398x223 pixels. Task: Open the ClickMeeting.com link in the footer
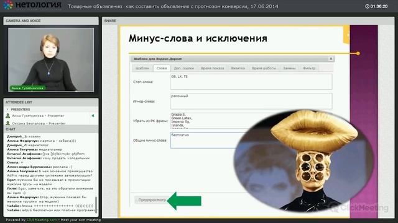[42, 220]
